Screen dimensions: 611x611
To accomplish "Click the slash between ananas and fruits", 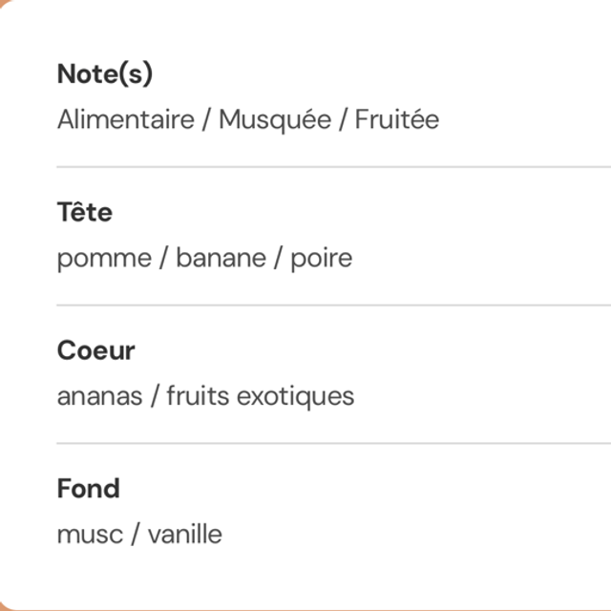I will tap(154, 397).
